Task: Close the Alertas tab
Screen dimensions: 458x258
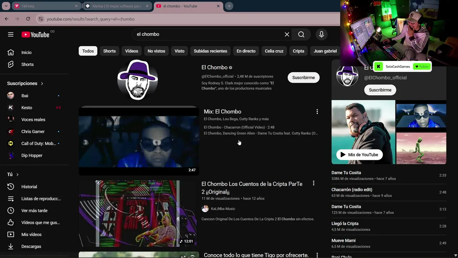Action: pos(147,6)
